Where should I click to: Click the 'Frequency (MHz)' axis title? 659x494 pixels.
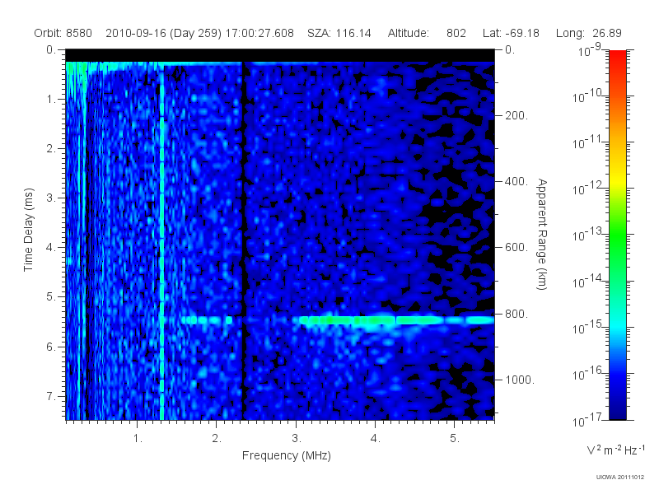pos(286,456)
